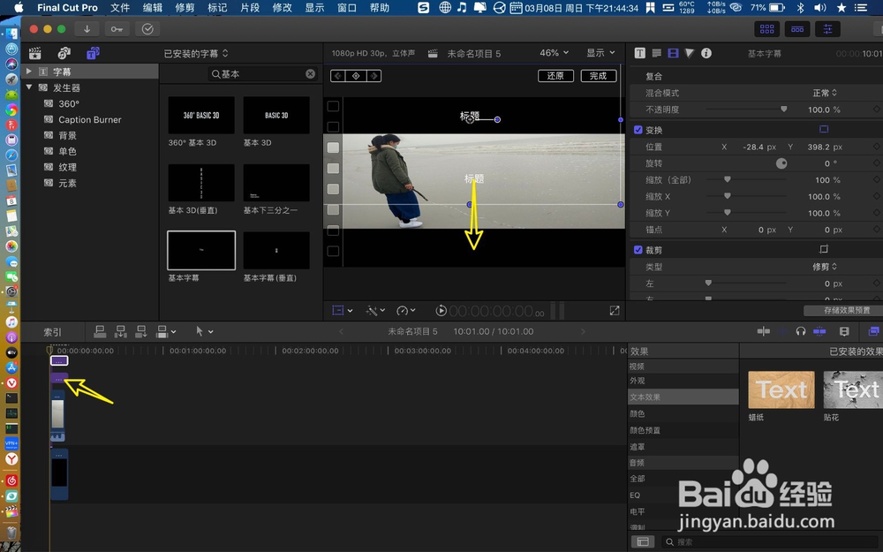The image size is (883, 552).
Task: Open the 标记 menu
Action: coord(217,7)
